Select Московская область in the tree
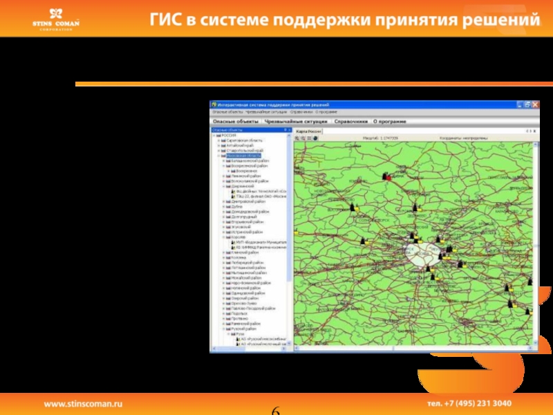Image resolution: width=553 pixels, height=415 pixels. pyautogui.click(x=243, y=156)
